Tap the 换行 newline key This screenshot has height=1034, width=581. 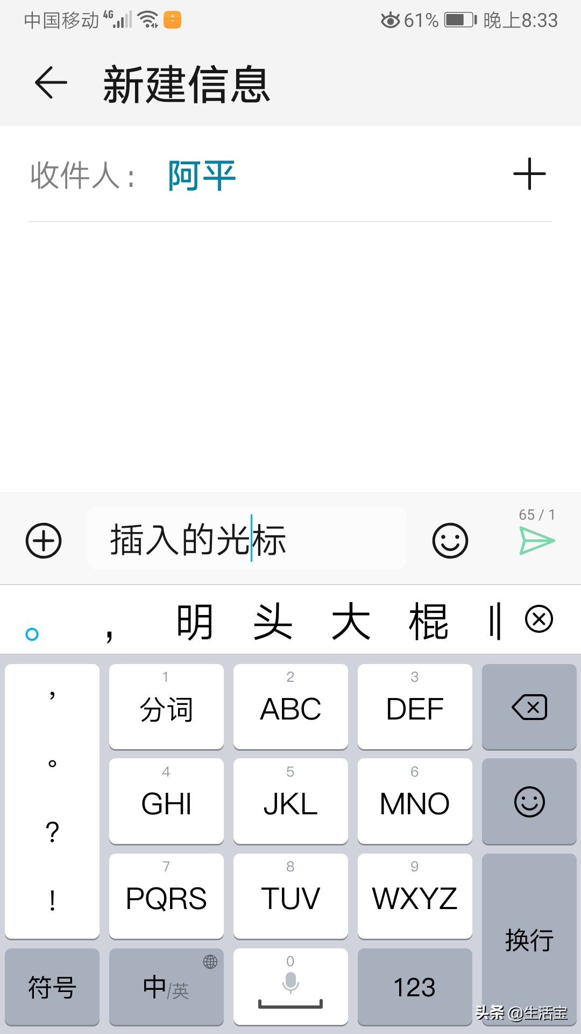[x=529, y=939]
